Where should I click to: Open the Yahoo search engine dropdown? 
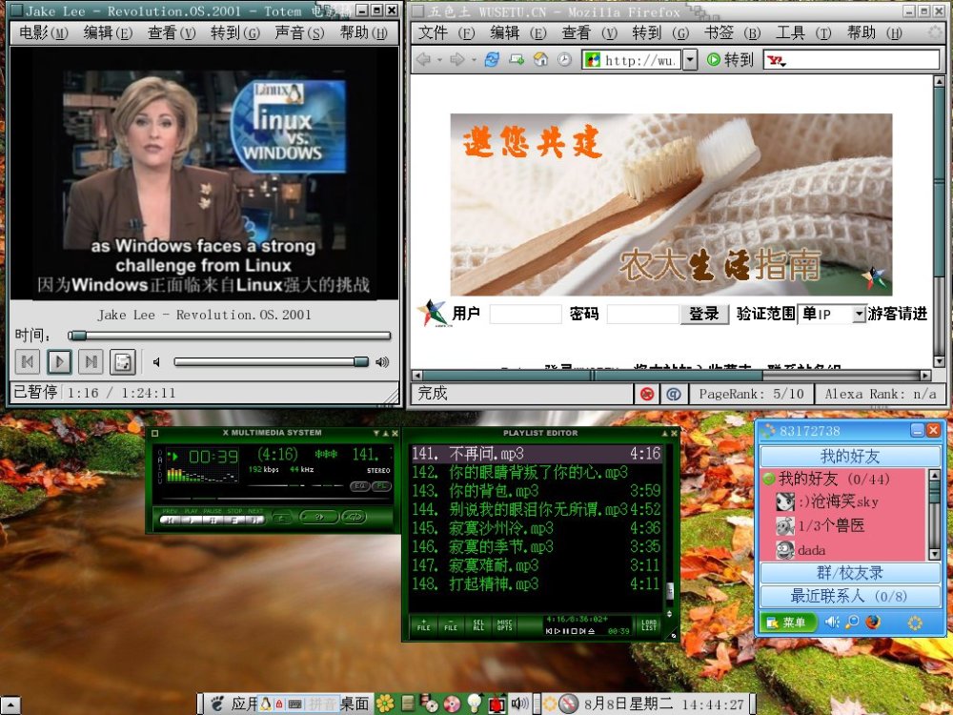(x=776, y=60)
